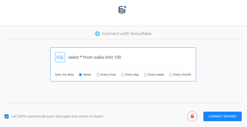This screenshot has width=247, height=127.
Task: Pick the Every month radio button
Action: tap(171, 75)
